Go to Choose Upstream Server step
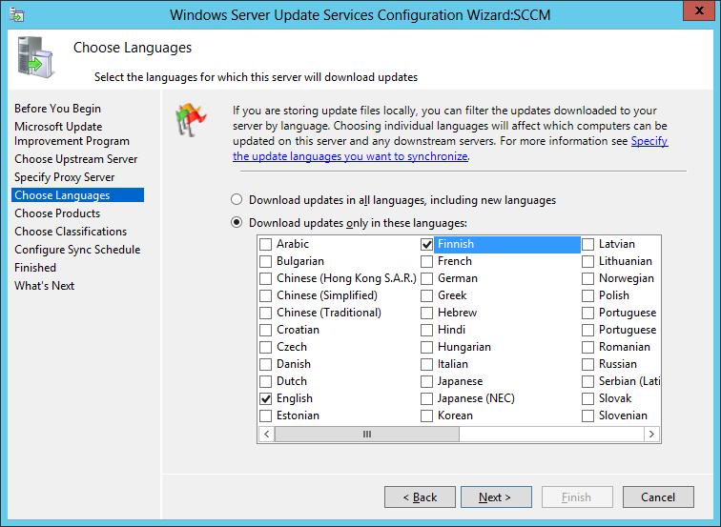721x527 pixels. click(76, 159)
